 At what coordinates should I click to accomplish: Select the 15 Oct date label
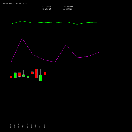23,126
